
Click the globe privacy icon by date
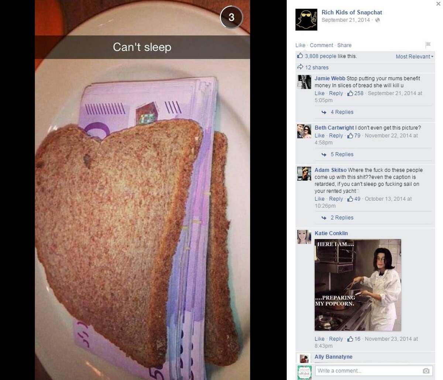[378, 20]
